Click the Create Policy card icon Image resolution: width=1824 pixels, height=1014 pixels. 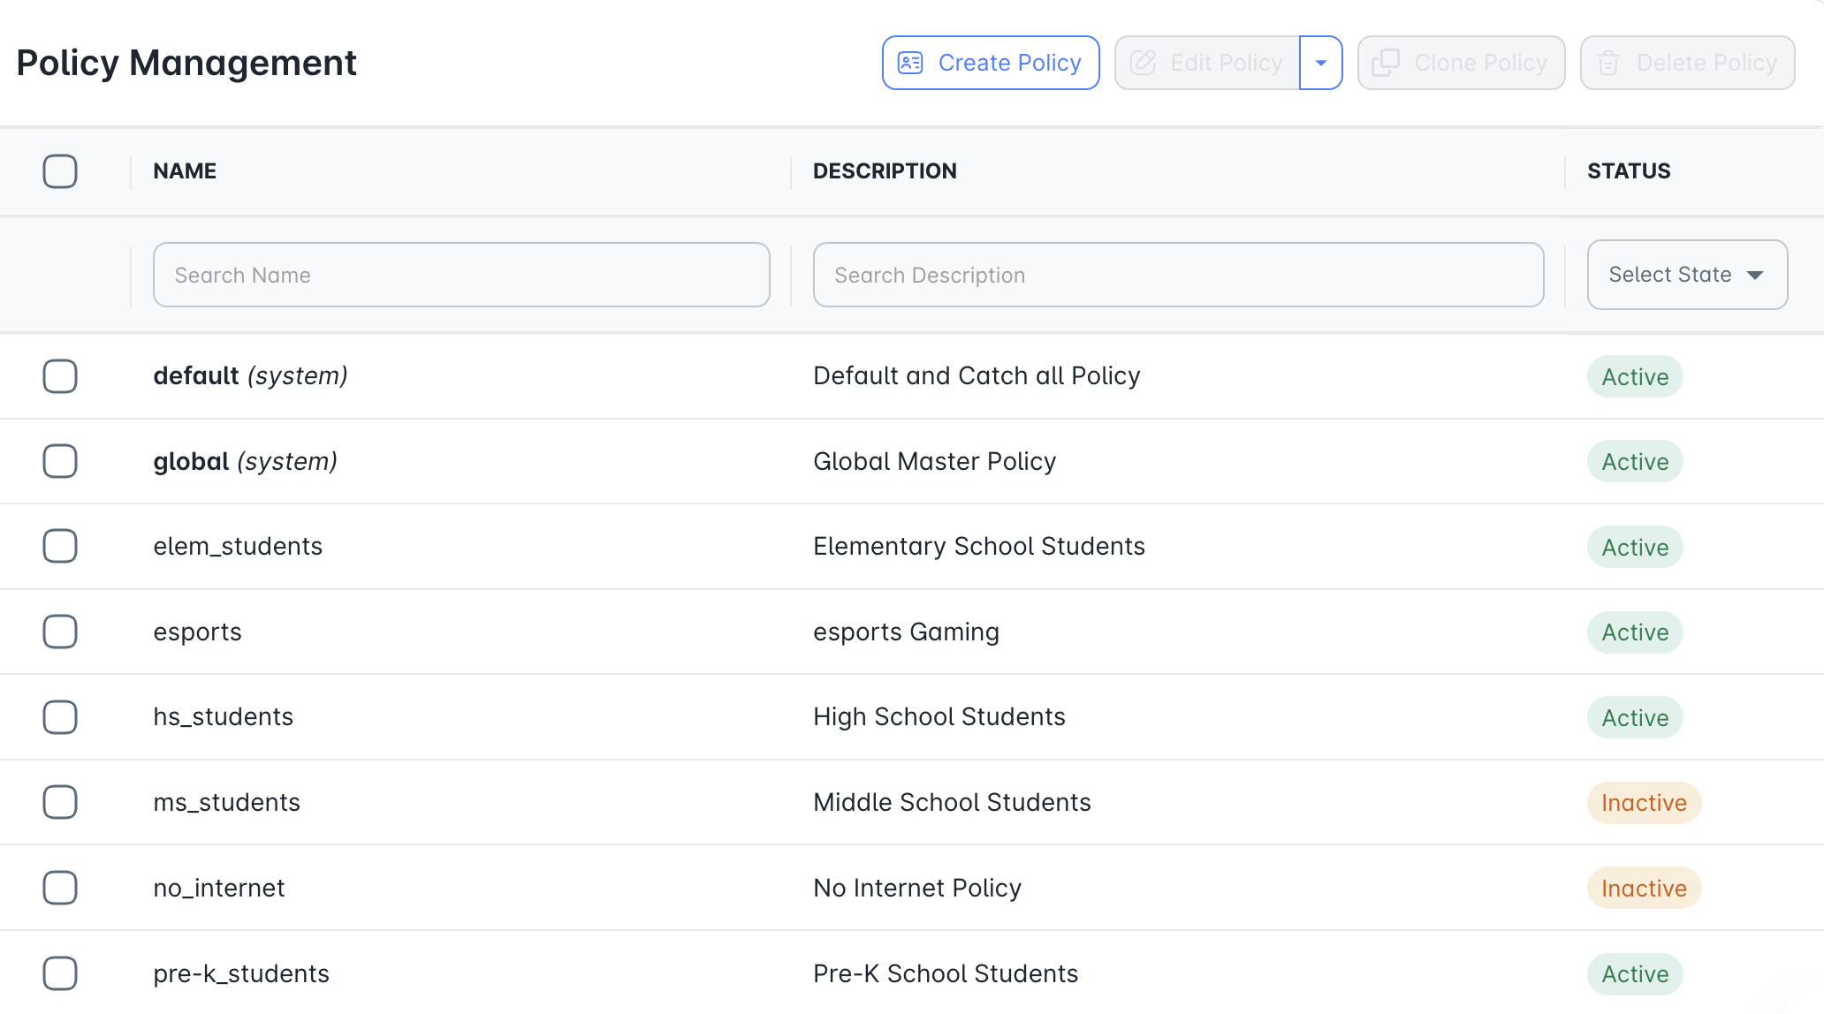(910, 63)
